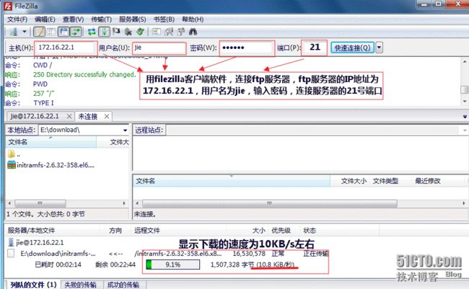This screenshot has width=469, height=289.
Task: Open 传输(T) menu
Action: coord(102,19)
